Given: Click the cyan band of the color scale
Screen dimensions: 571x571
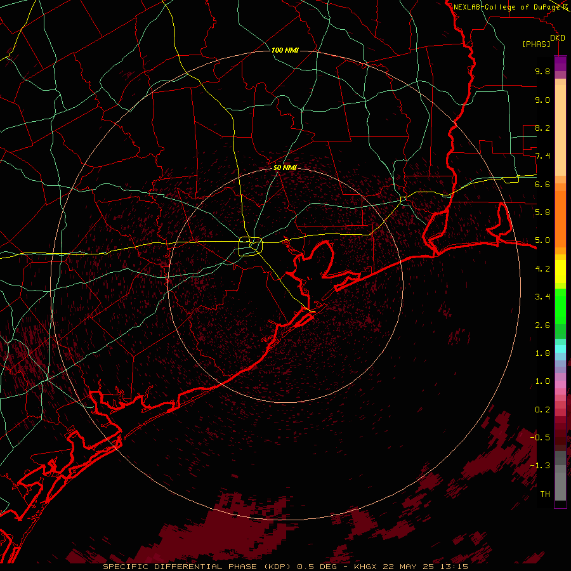Looking at the screenshot, I should 560,349.
